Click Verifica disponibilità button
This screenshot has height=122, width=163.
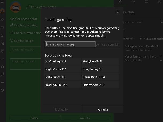click(x=107, y=44)
